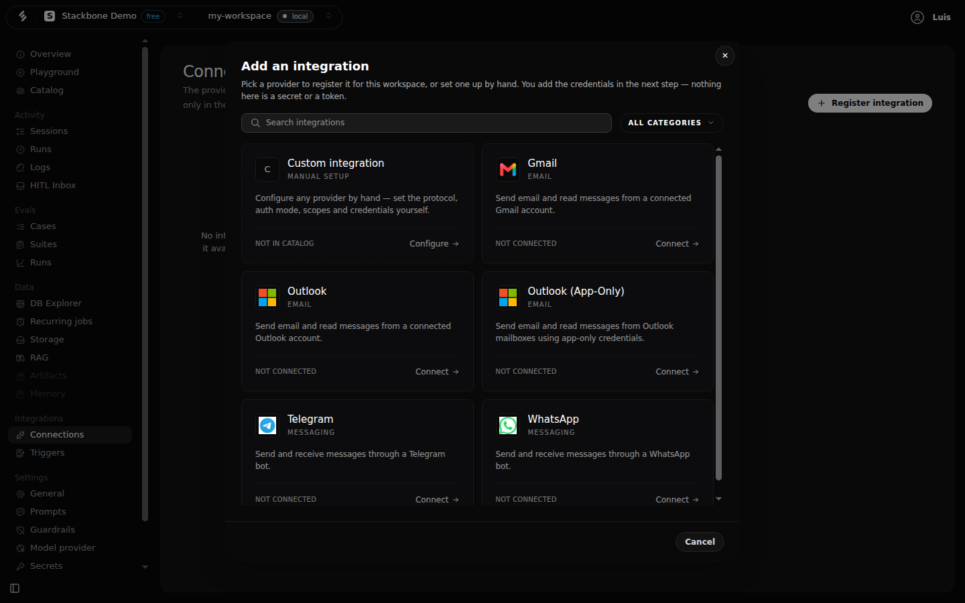Click the 'Telegram' card title
This screenshot has width=965, height=603.
pyautogui.click(x=310, y=419)
